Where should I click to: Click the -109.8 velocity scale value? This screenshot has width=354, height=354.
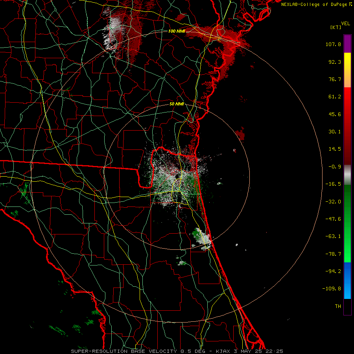click(332, 289)
